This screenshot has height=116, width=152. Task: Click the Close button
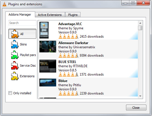(x=136, y=107)
